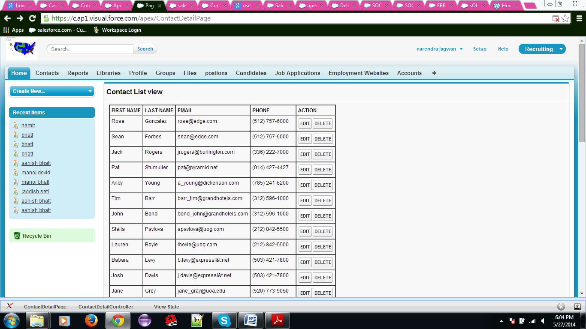The image size is (586, 329).
Task: Edit the Lauren Boyle contact
Action: [305, 247]
